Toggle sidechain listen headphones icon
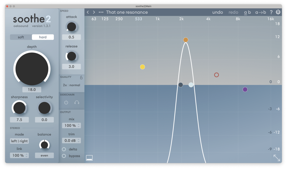The width and height of the screenshot is (287, 169). coord(77,103)
